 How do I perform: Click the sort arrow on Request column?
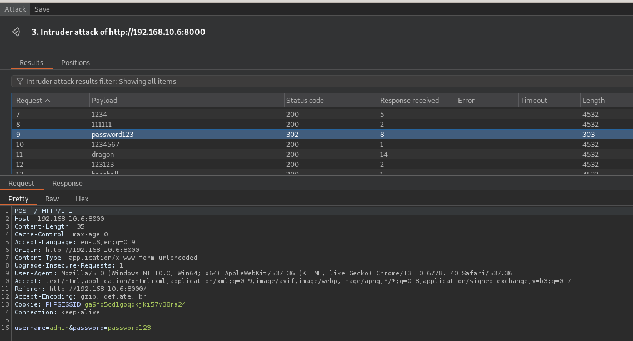[48, 100]
